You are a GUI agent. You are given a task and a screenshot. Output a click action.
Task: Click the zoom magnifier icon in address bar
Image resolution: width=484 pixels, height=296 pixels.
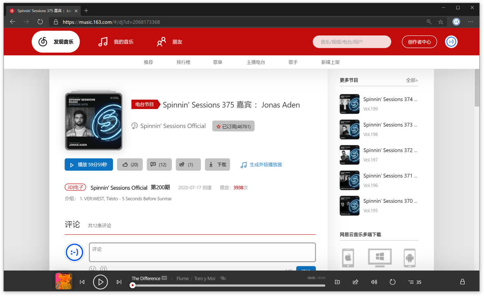coord(429,22)
